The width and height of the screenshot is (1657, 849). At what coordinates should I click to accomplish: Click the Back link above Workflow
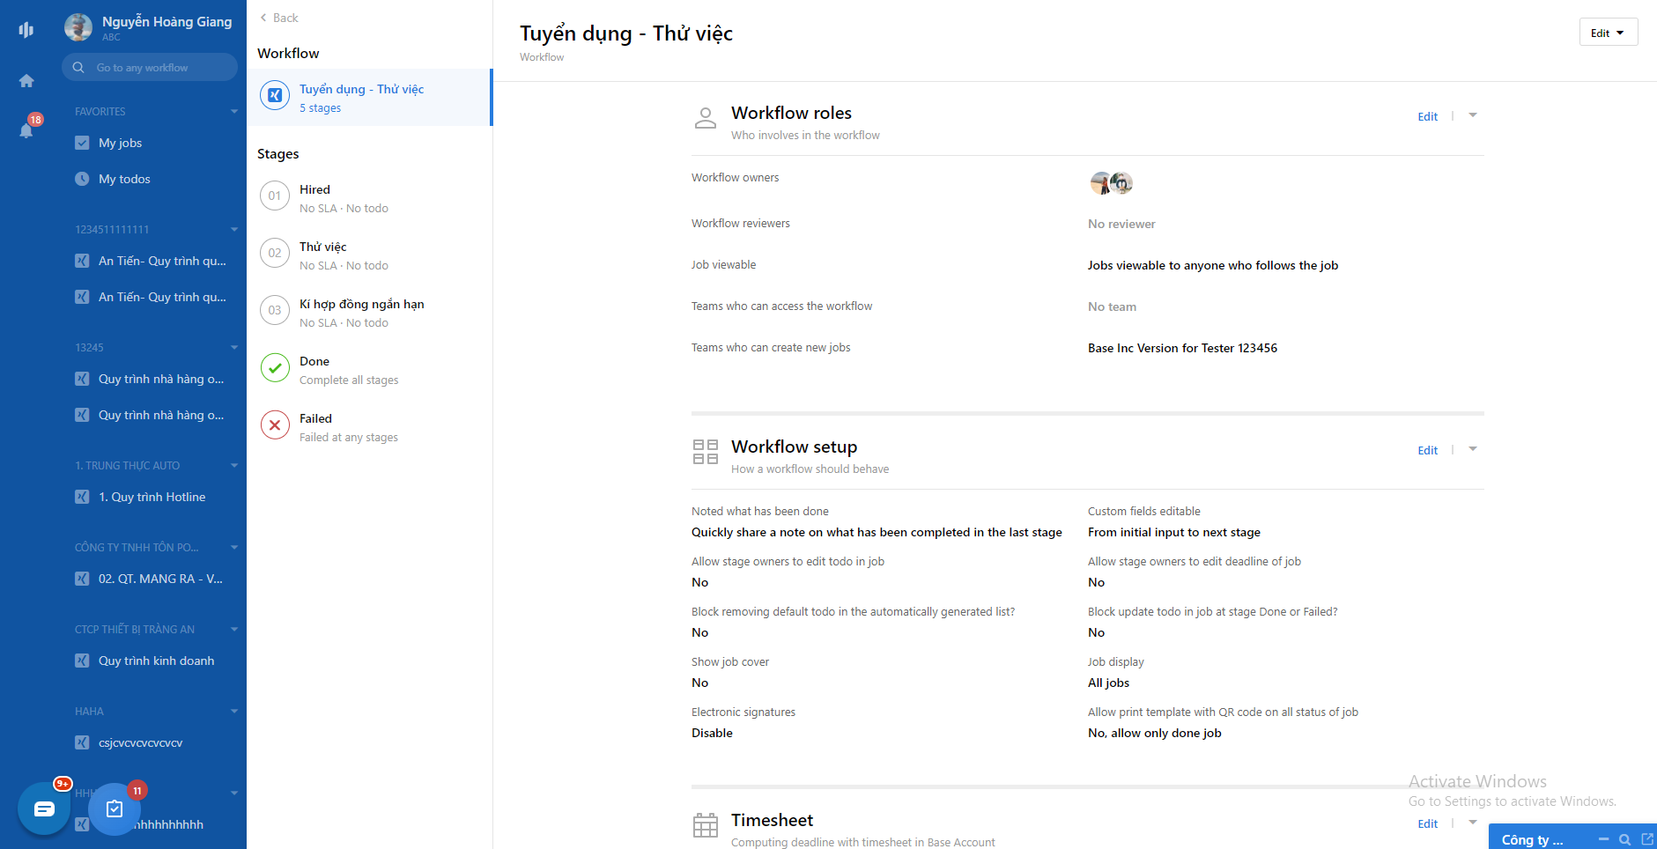[277, 17]
